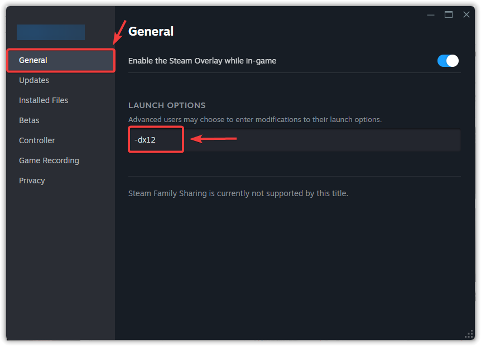Toggle the Steam Overlay while in-game switch
This screenshot has height=346, width=481.
[x=448, y=61]
